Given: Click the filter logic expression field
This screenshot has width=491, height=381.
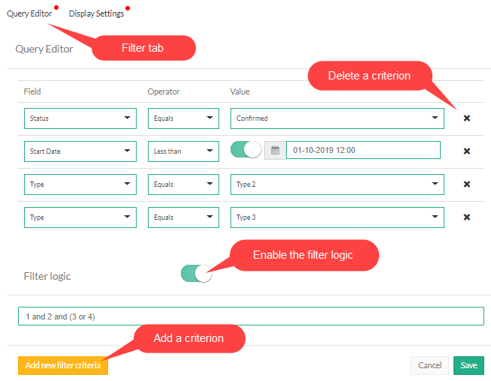Looking at the screenshot, I should click(x=251, y=316).
